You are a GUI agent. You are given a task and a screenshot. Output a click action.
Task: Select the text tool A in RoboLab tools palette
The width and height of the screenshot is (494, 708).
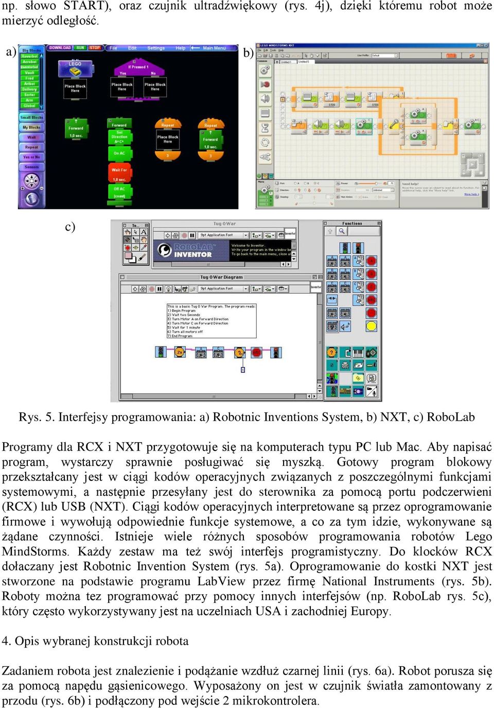(144, 233)
